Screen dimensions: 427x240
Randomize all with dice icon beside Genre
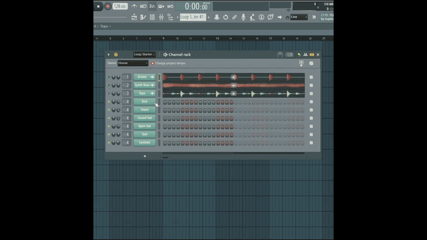pos(311,63)
